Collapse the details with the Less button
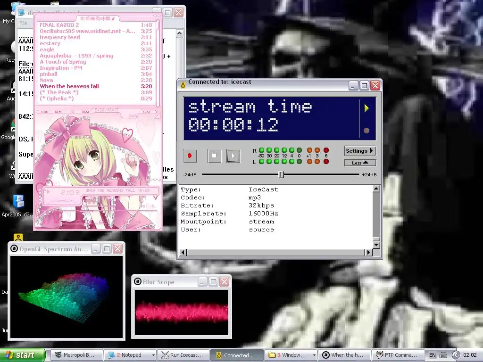The height and width of the screenshot is (362, 483). coord(360,163)
